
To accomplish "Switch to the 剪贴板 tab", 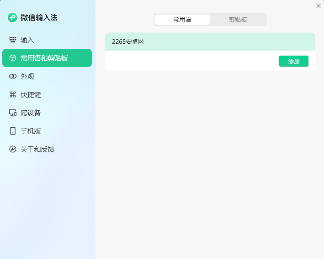I will click(238, 20).
